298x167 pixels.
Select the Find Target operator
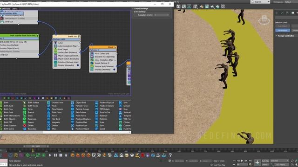(66, 49)
